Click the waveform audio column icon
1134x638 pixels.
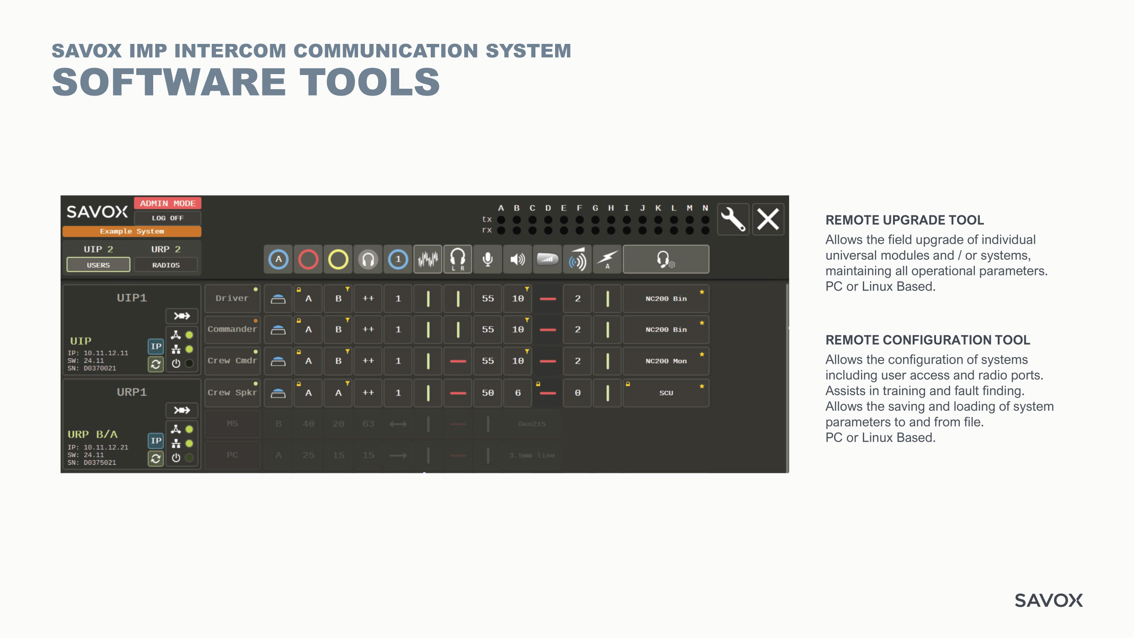tap(428, 260)
